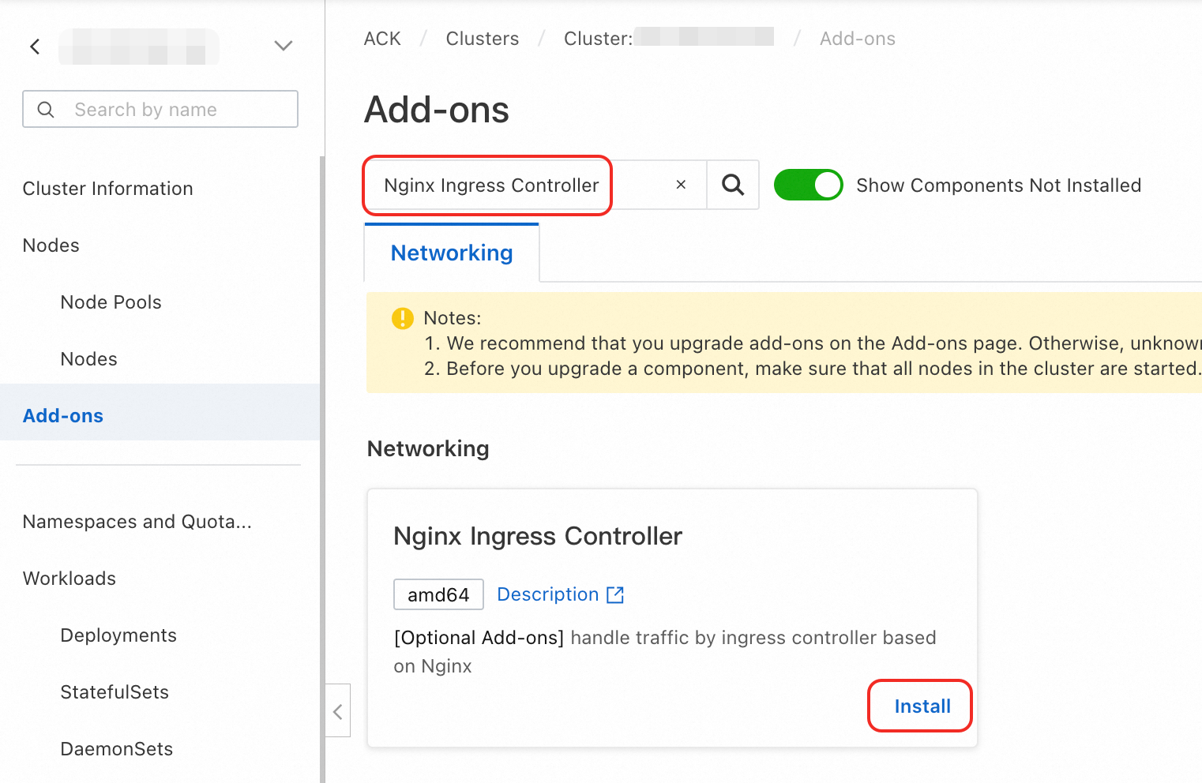The width and height of the screenshot is (1202, 783).
Task: Collapse the sidebar with the arrow handle
Action: 338,711
